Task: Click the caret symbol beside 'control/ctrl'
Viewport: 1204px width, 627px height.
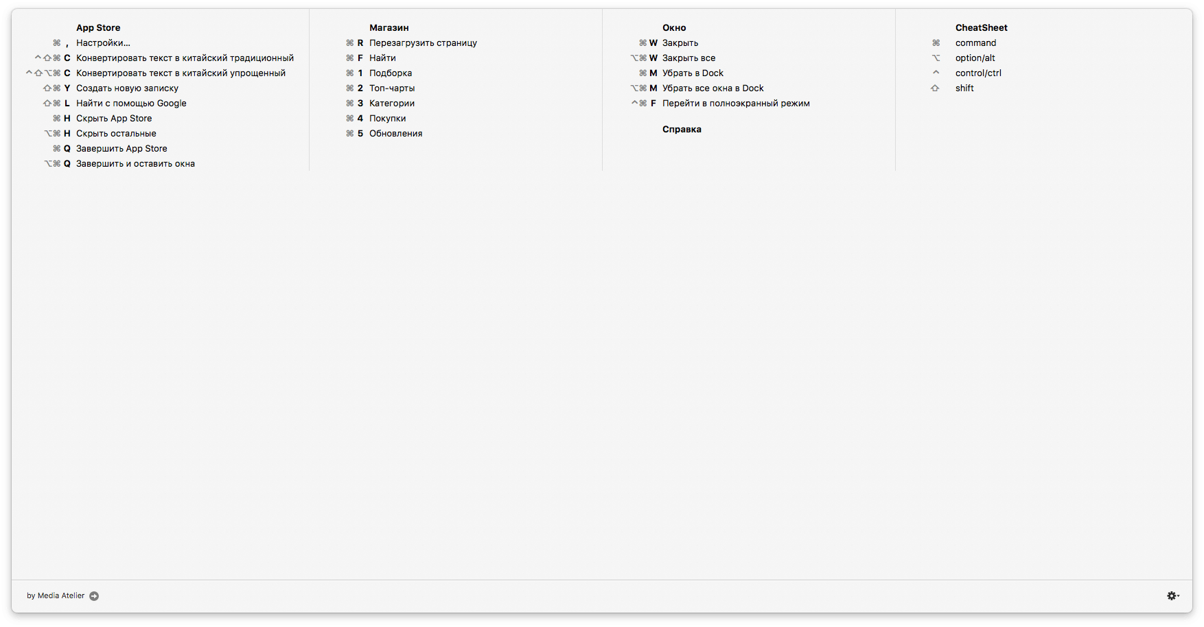Action: (x=936, y=72)
